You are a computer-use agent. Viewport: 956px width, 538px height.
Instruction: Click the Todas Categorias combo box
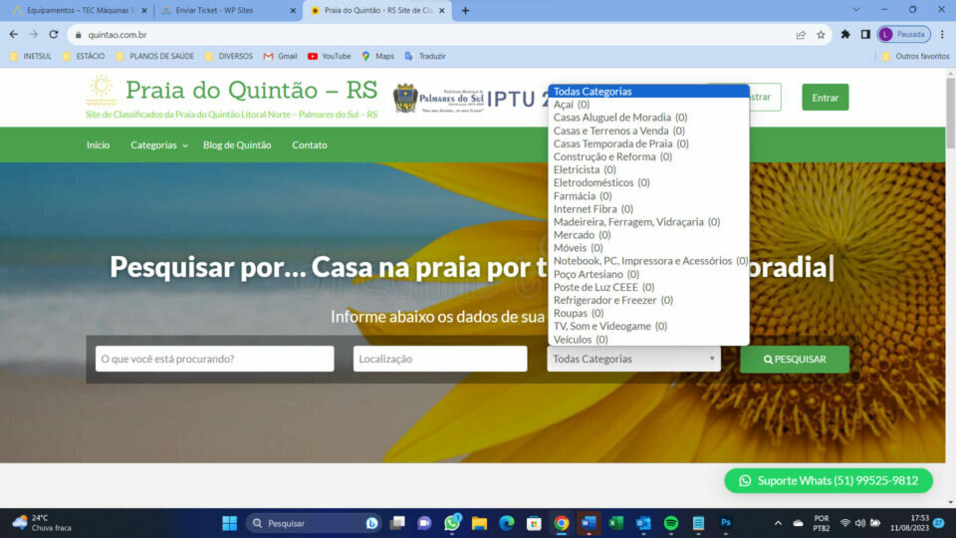click(x=633, y=359)
